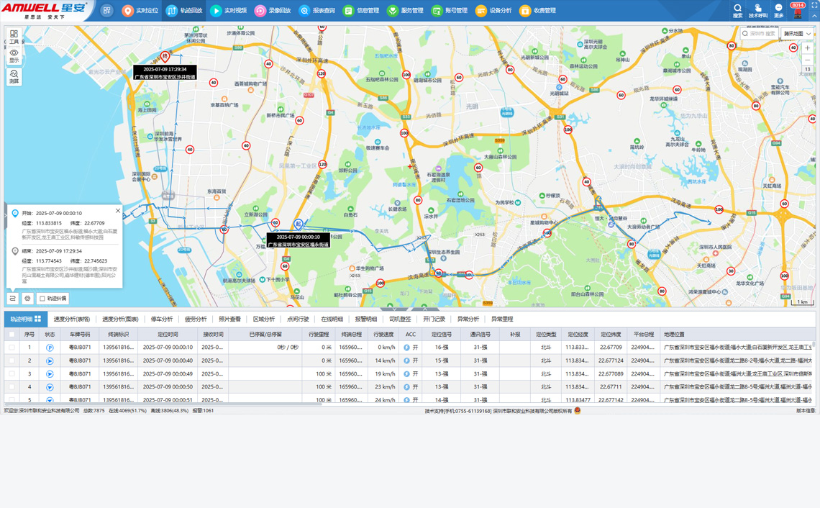Expand the 更多 more menu
820x508 pixels.
778,10
